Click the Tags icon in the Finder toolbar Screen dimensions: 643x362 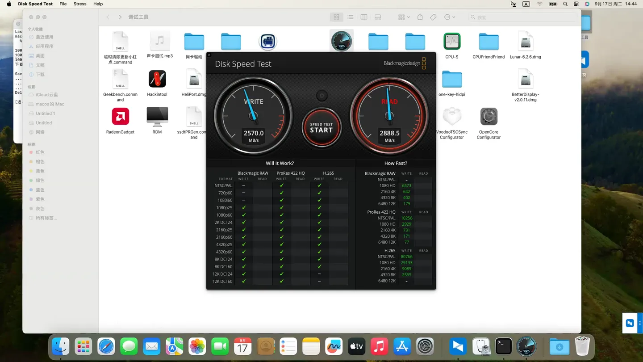click(433, 17)
